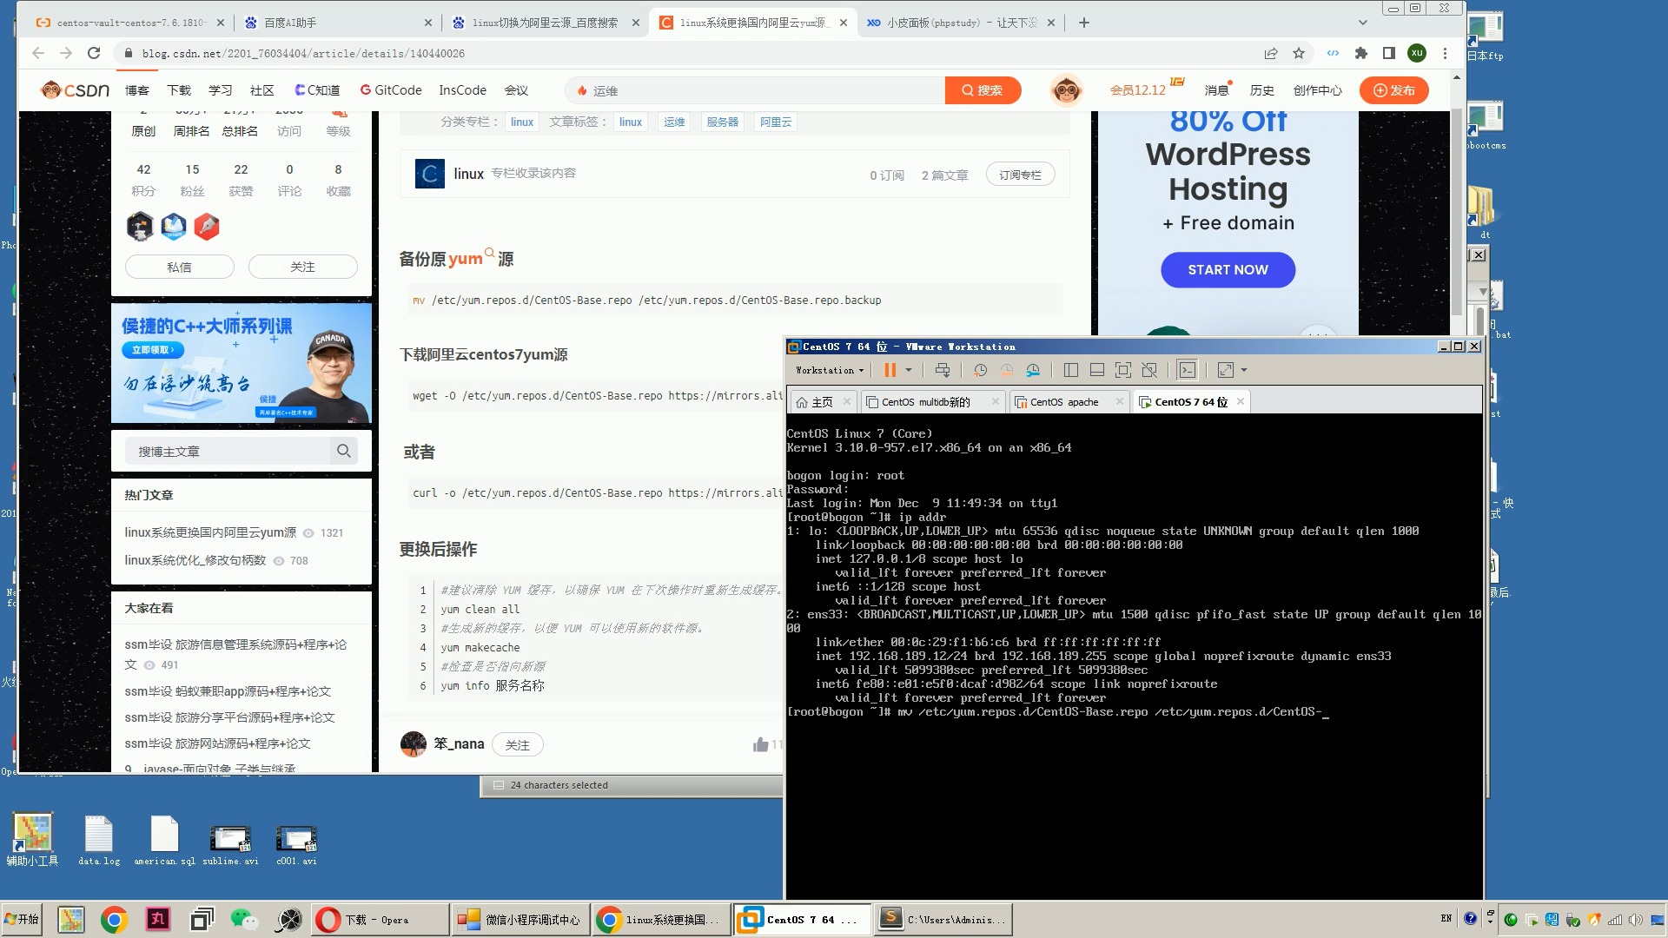Click the Chrome address bar URL
Screen dimensions: 1668x938
(x=303, y=53)
